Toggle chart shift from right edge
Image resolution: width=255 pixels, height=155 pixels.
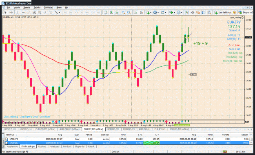point(141,13)
